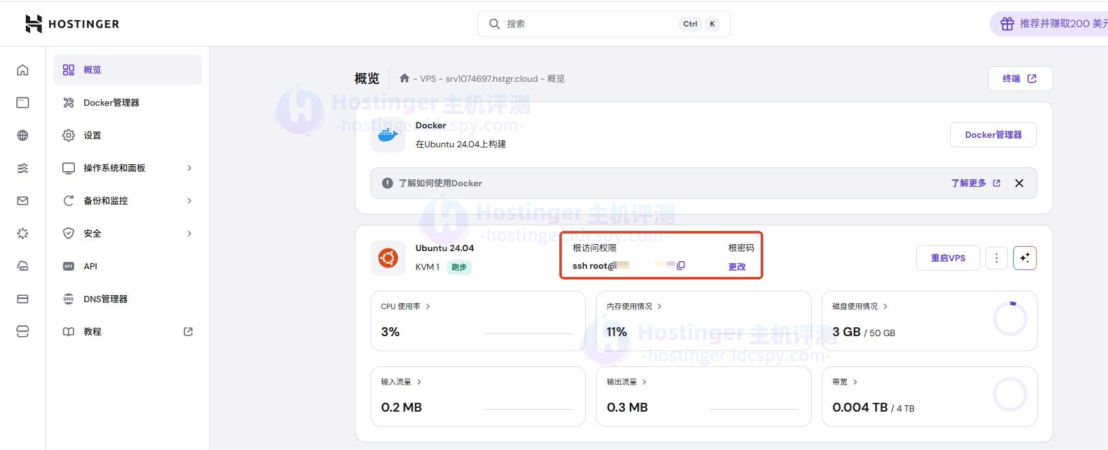Click 重启VPS button
The image size is (1108, 450).
948,258
